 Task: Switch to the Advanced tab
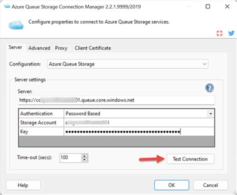click(39, 48)
